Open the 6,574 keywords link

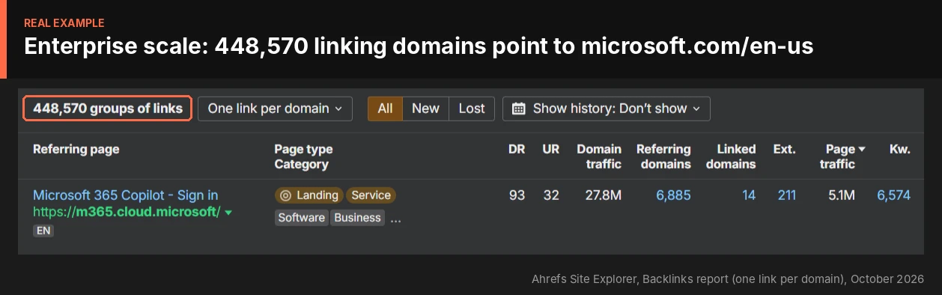[x=893, y=195]
